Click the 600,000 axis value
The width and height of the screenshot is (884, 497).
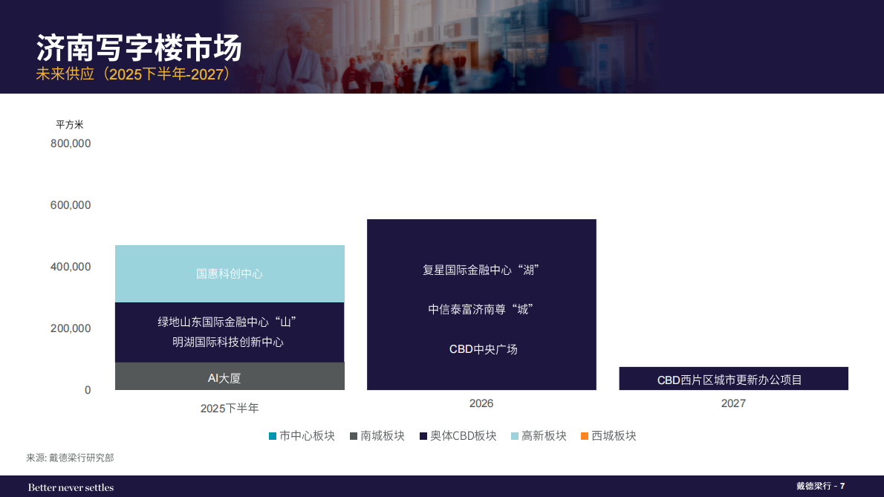coord(71,205)
